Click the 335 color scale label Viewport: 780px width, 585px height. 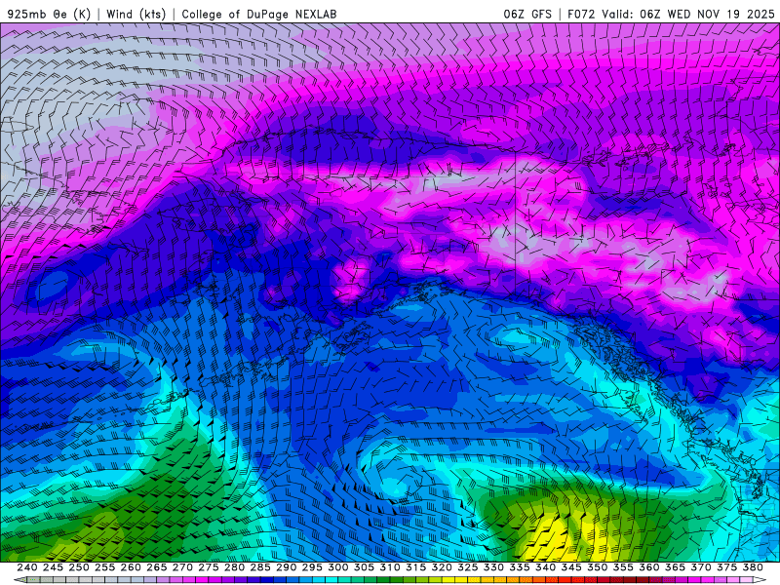(x=519, y=567)
